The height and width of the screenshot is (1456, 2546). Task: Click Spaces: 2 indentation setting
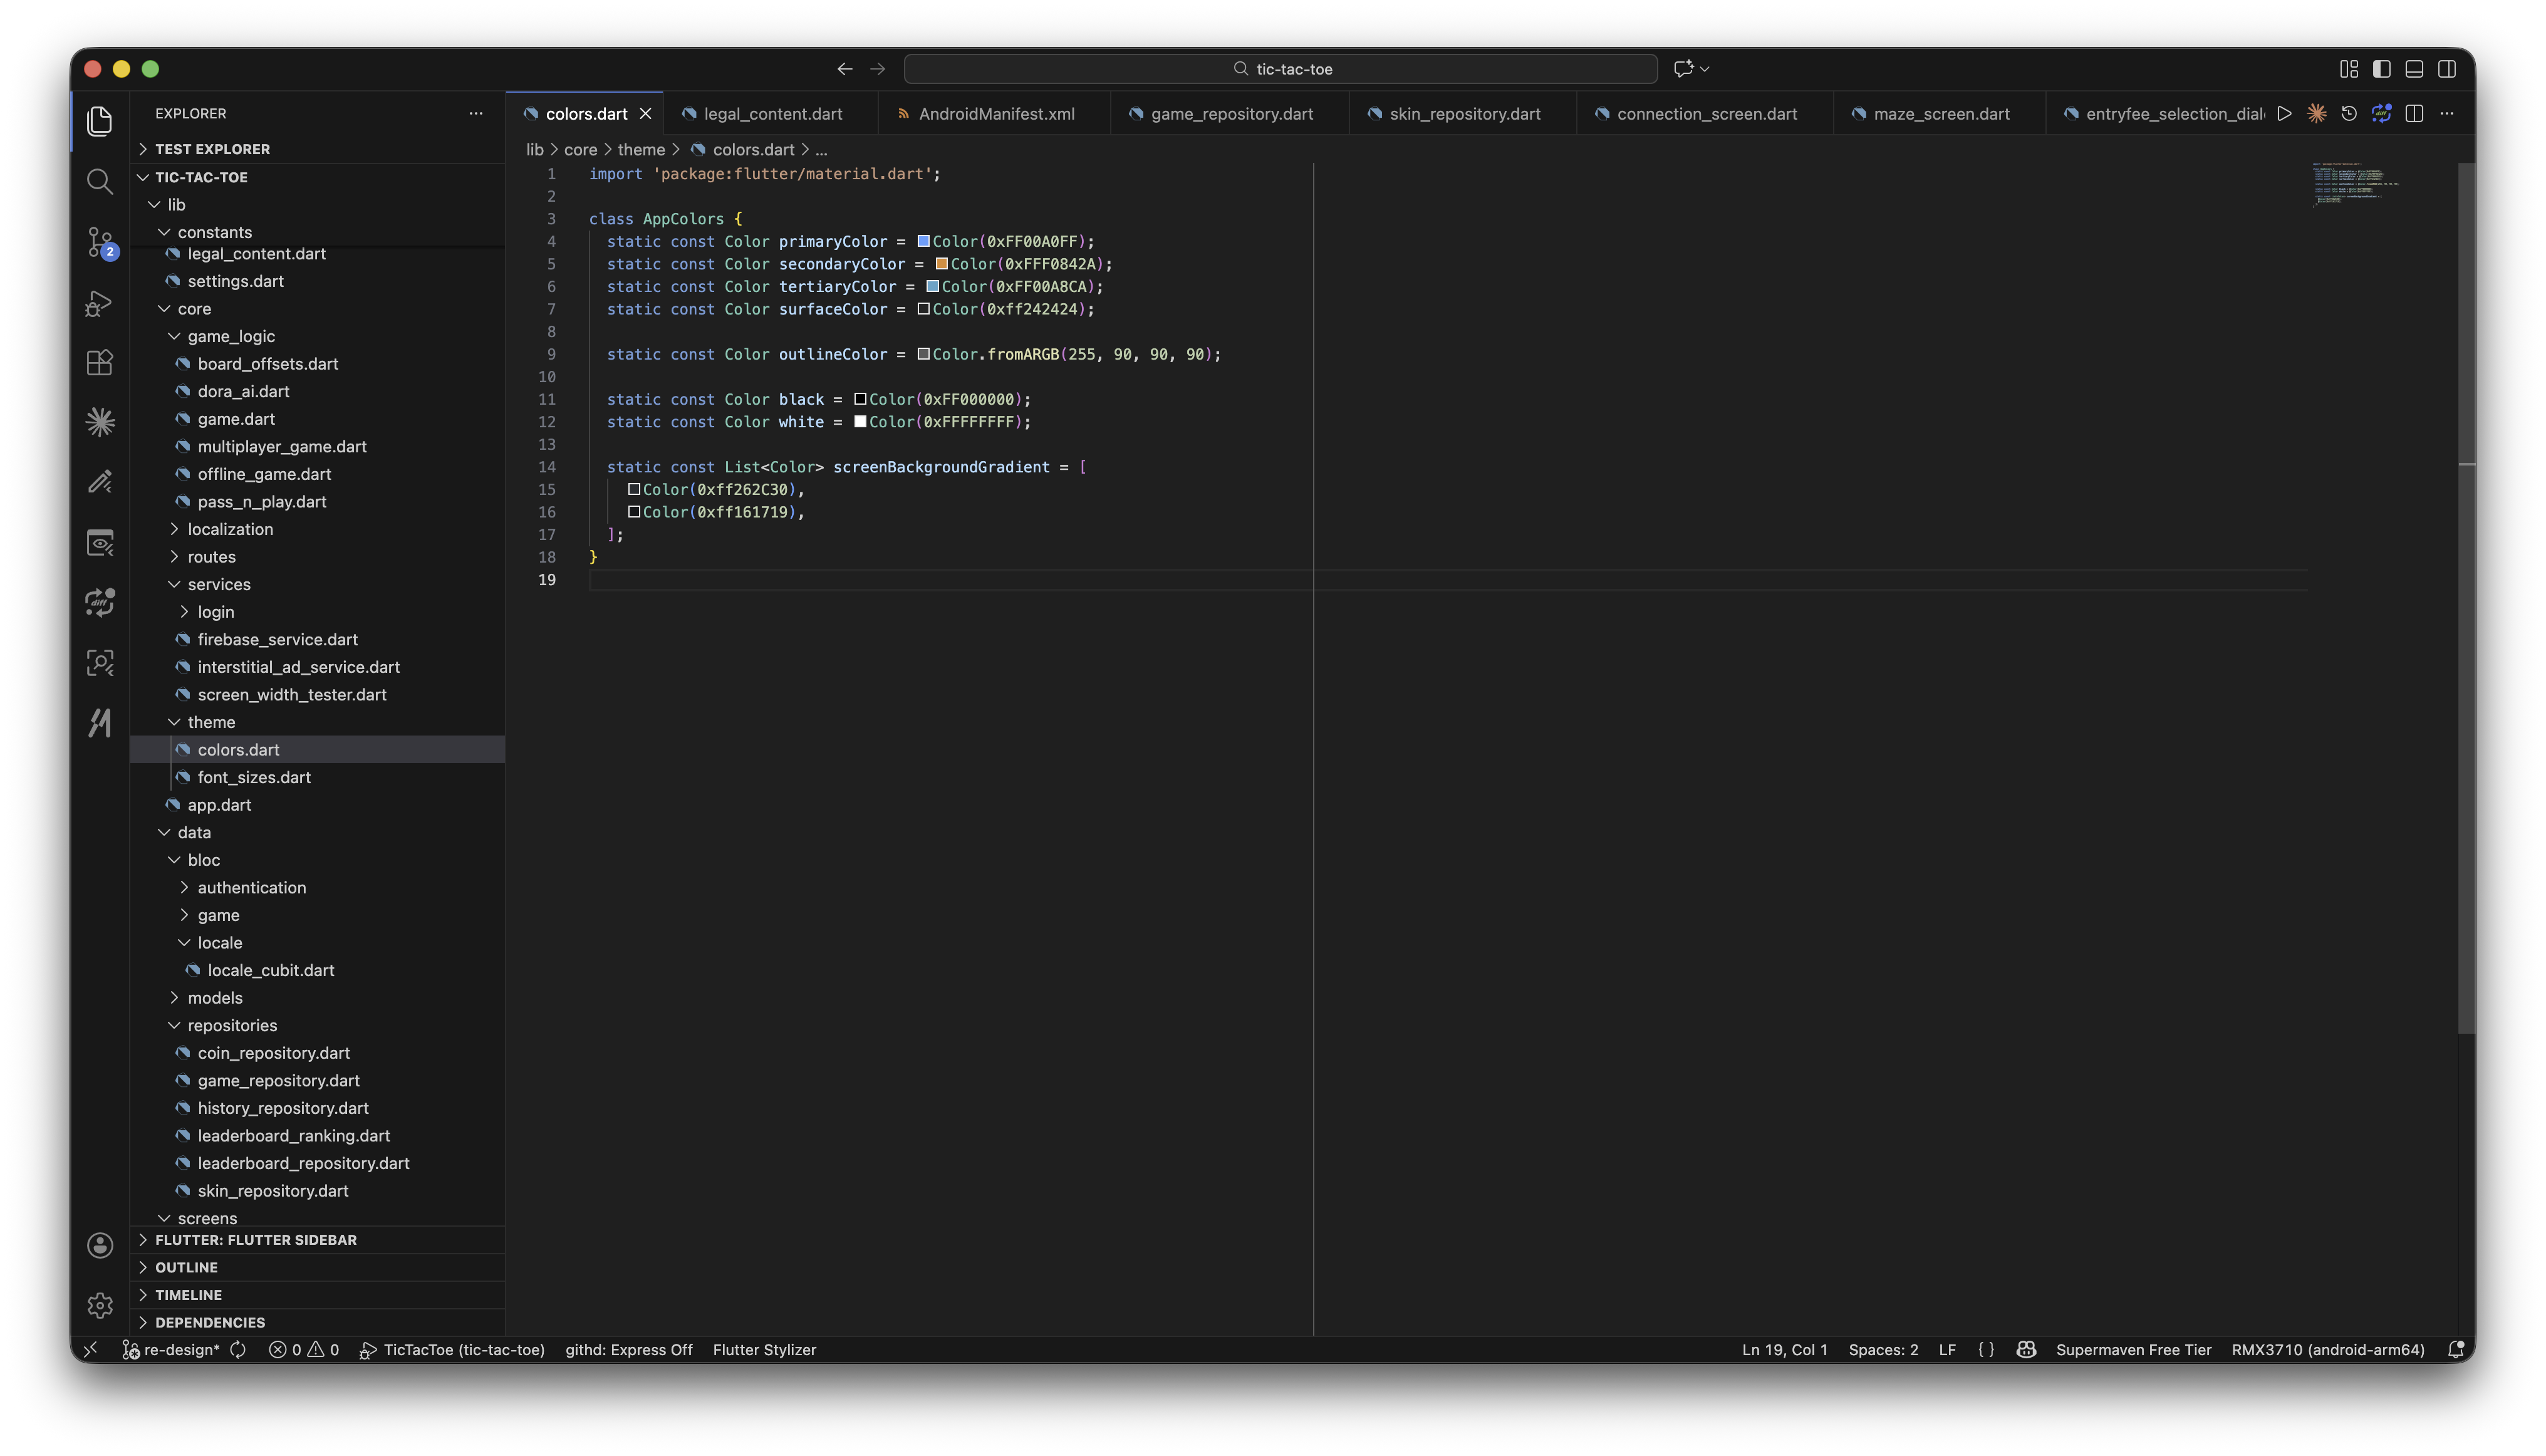pos(1883,1350)
